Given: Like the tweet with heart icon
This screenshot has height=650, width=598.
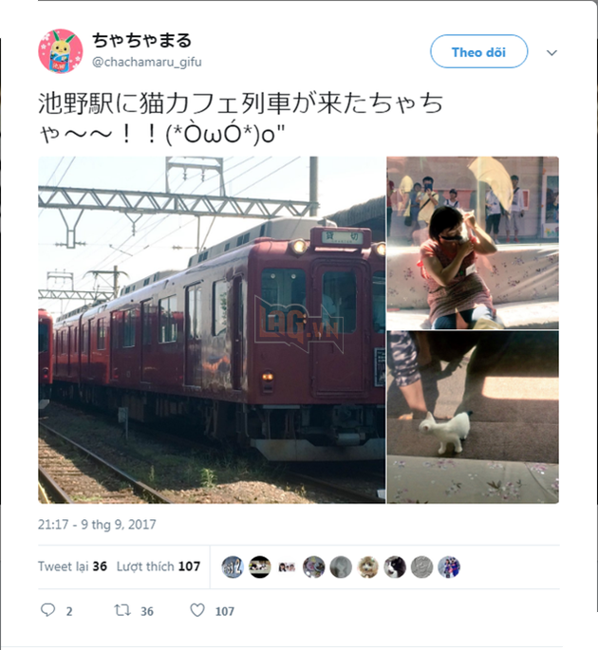Looking at the screenshot, I should 197,610.
